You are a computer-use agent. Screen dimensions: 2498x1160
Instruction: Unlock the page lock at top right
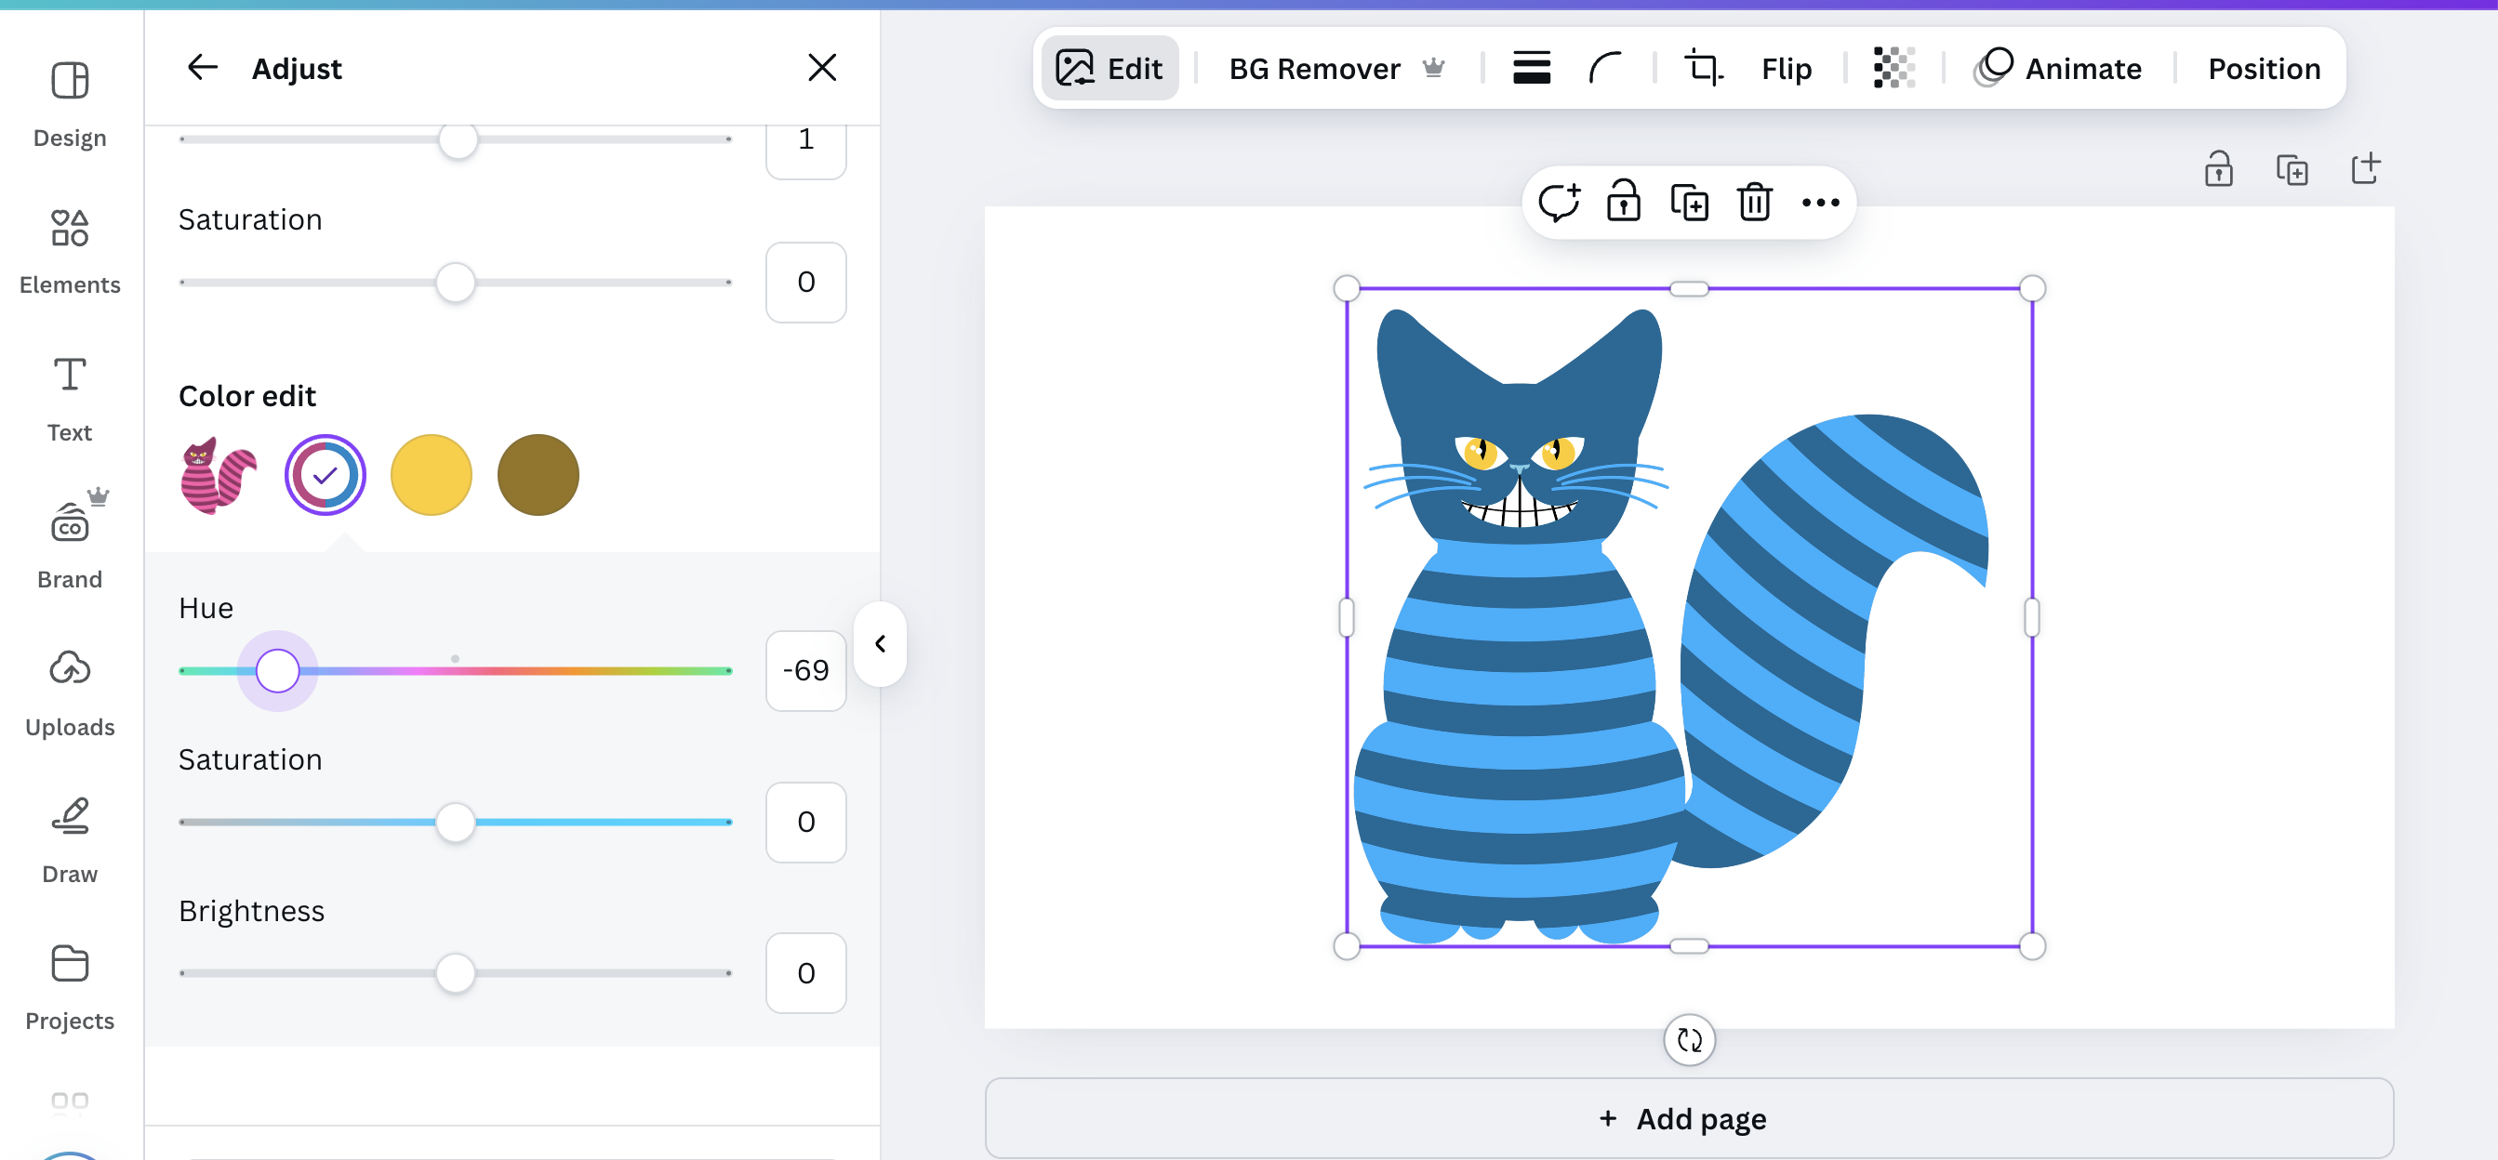pyautogui.click(x=2219, y=168)
